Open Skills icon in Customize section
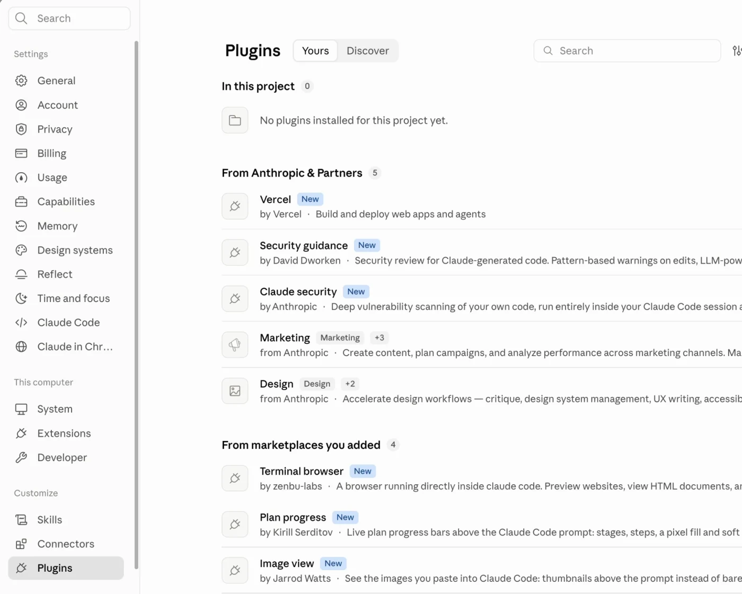Viewport: 742px width, 594px height. pyautogui.click(x=21, y=520)
